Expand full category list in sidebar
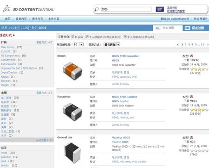The height and width of the screenshot is (168, 209). [x=44, y=140]
